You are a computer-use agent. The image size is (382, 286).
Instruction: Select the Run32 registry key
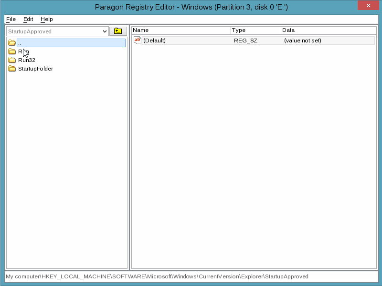pyautogui.click(x=27, y=60)
